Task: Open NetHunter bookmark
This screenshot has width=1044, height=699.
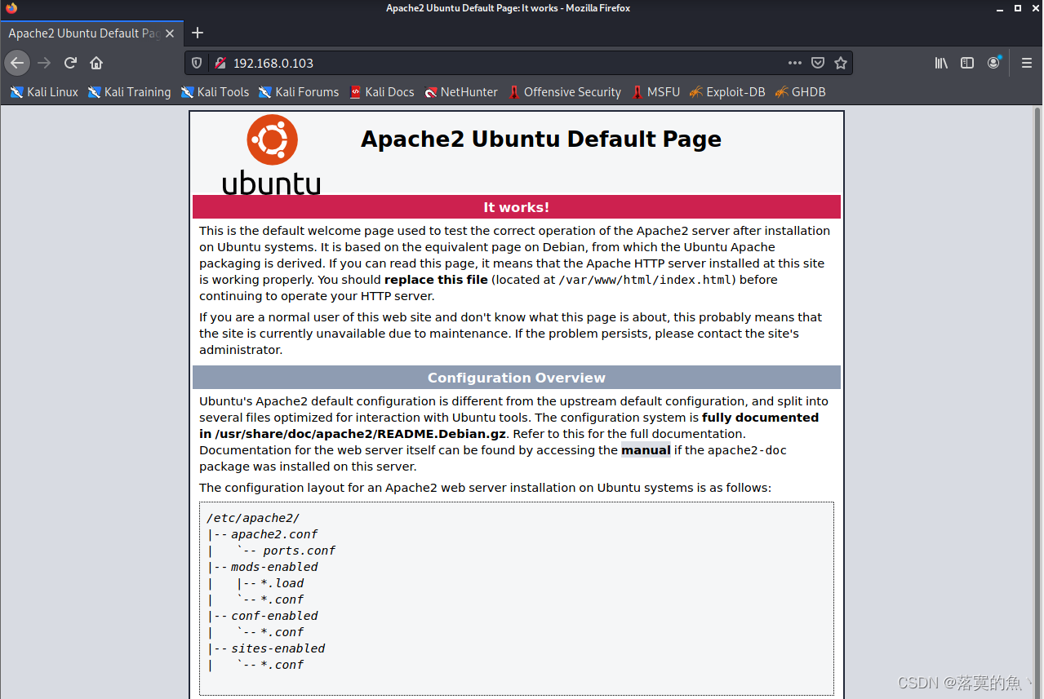Action: pyautogui.click(x=460, y=92)
